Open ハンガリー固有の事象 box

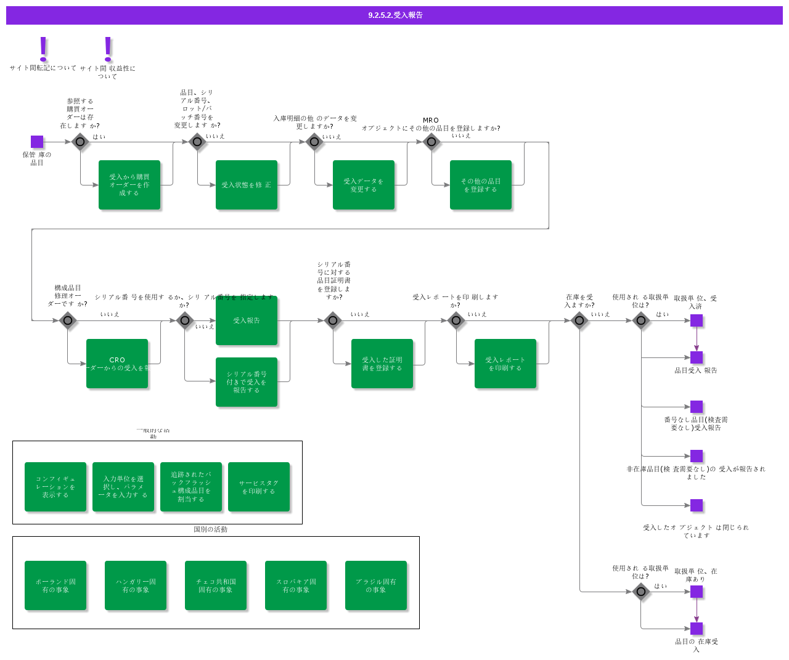tap(136, 585)
